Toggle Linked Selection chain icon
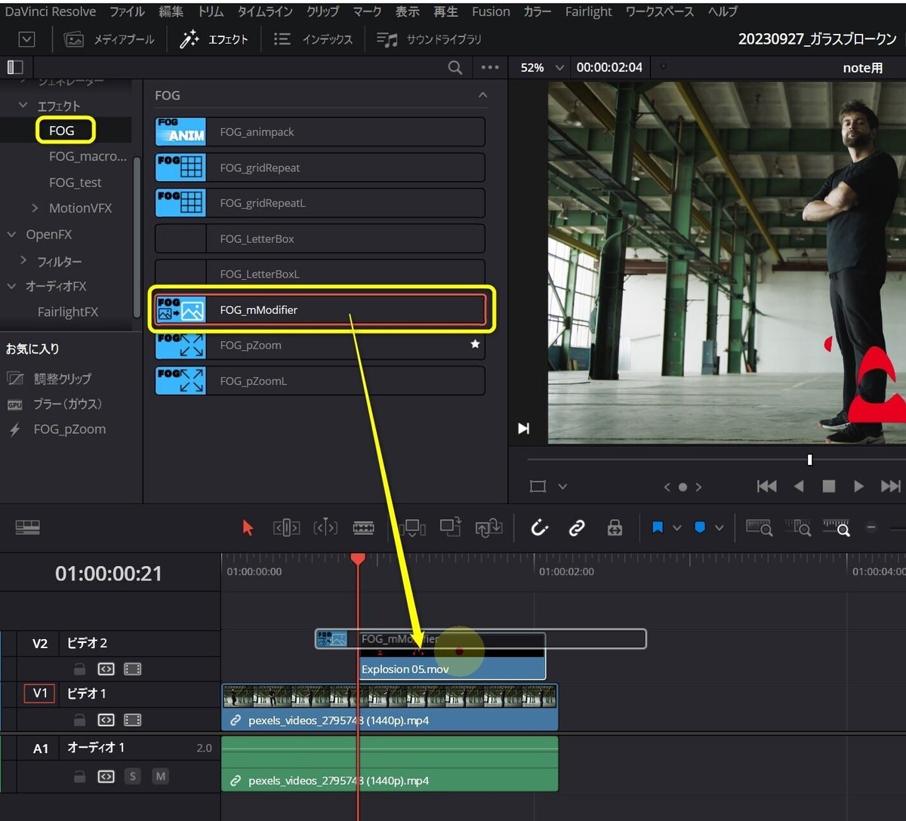906x821 pixels. click(577, 528)
